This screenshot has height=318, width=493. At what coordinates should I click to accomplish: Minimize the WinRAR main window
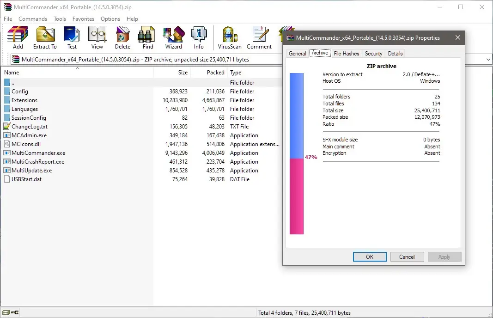click(x=440, y=7)
